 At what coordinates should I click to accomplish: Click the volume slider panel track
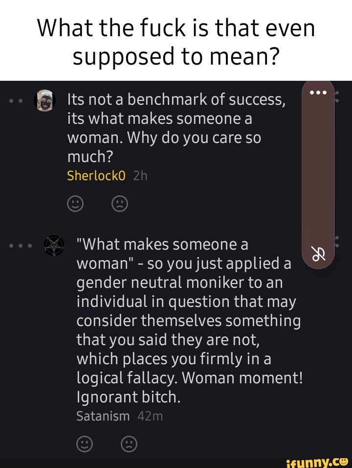pos(318,171)
